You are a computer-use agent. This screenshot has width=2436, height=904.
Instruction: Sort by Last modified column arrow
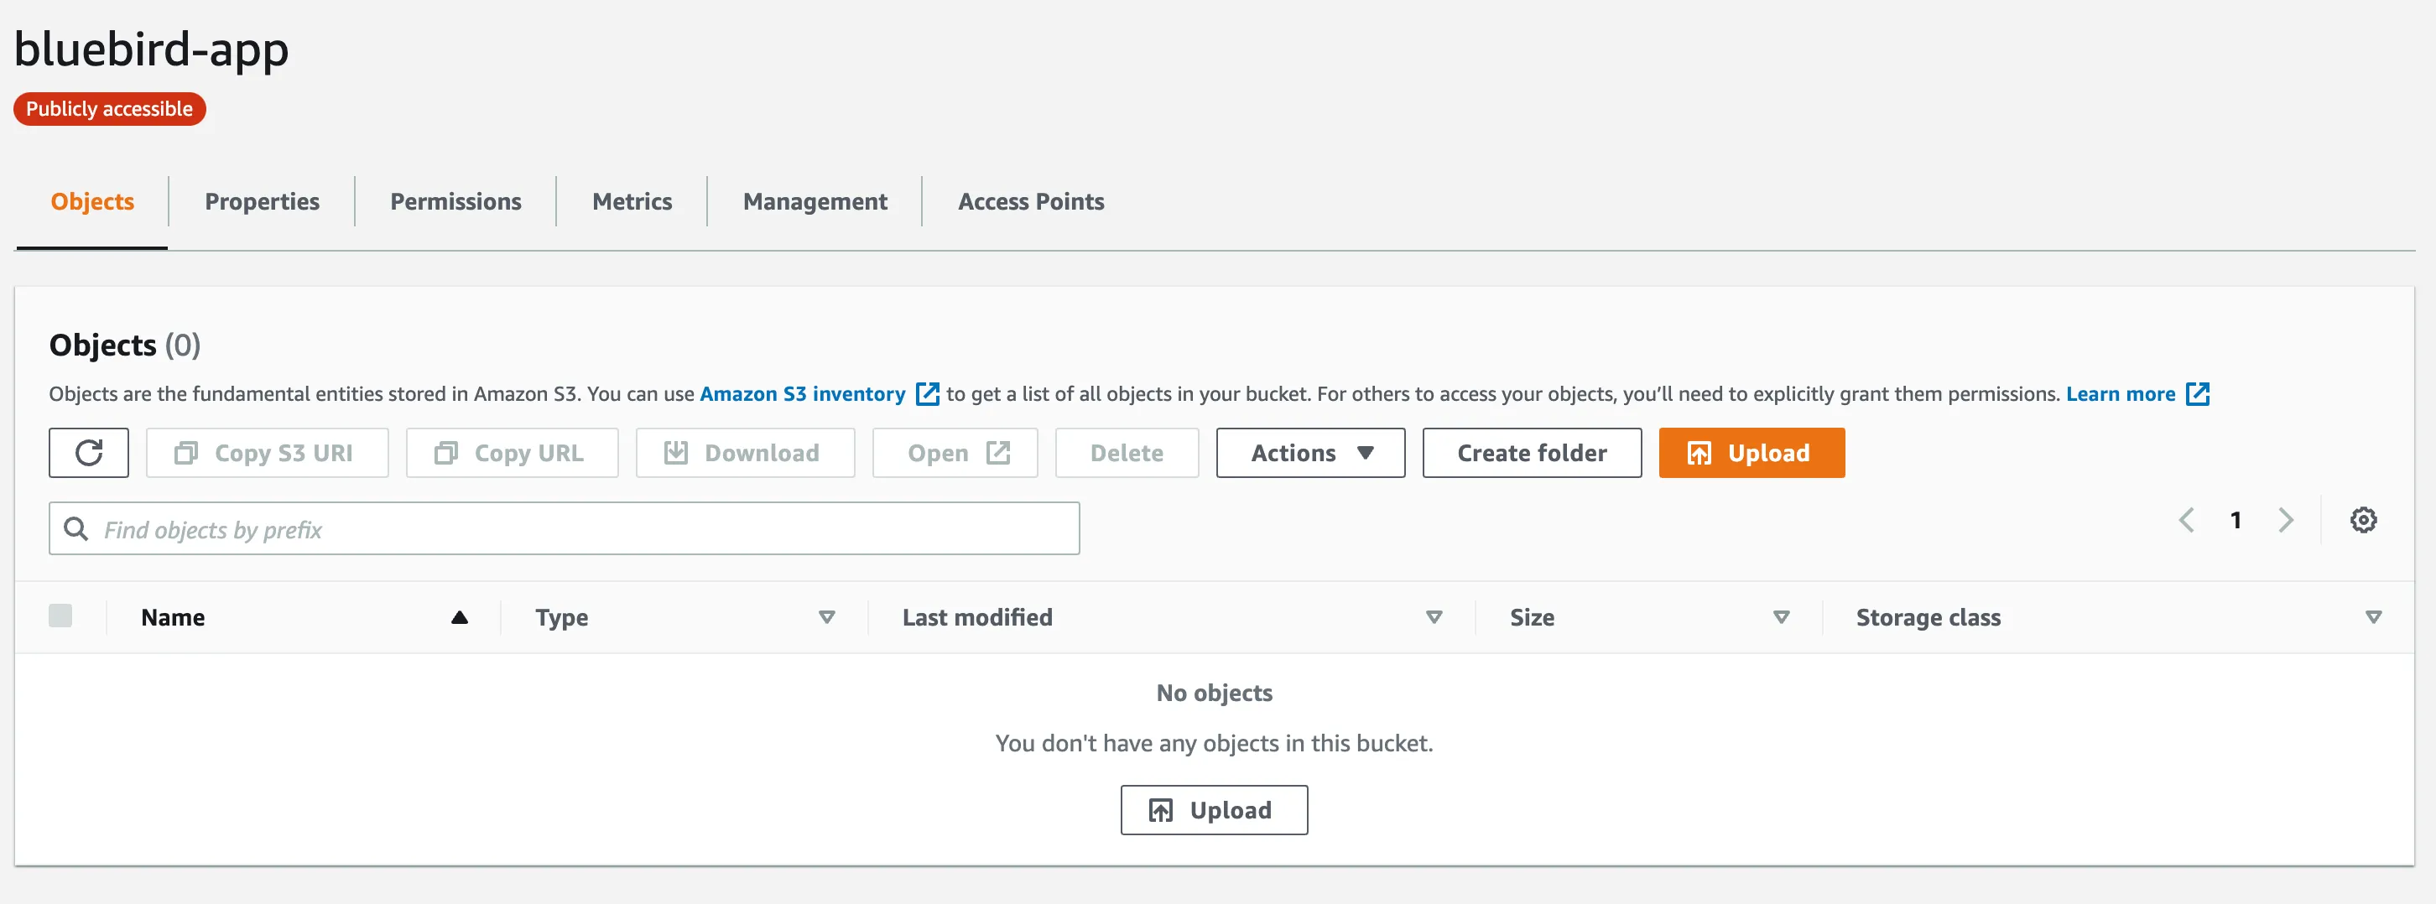tap(1434, 617)
